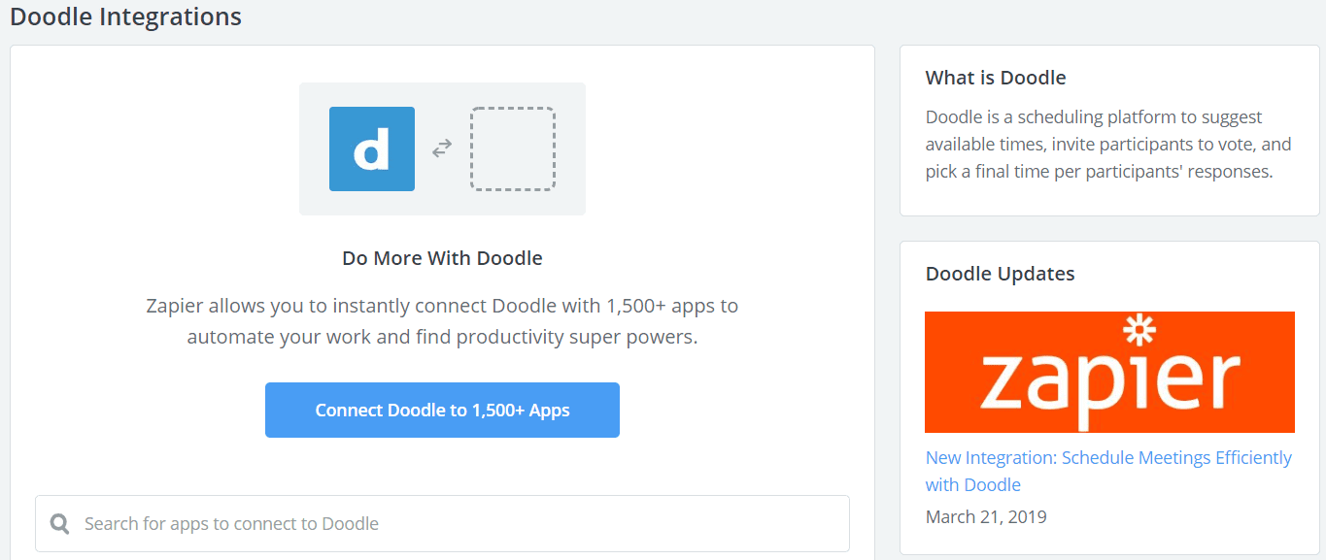The height and width of the screenshot is (560, 1326).
Task: Click the blue Doodle "d" logo
Action: (x=372, y=148)
